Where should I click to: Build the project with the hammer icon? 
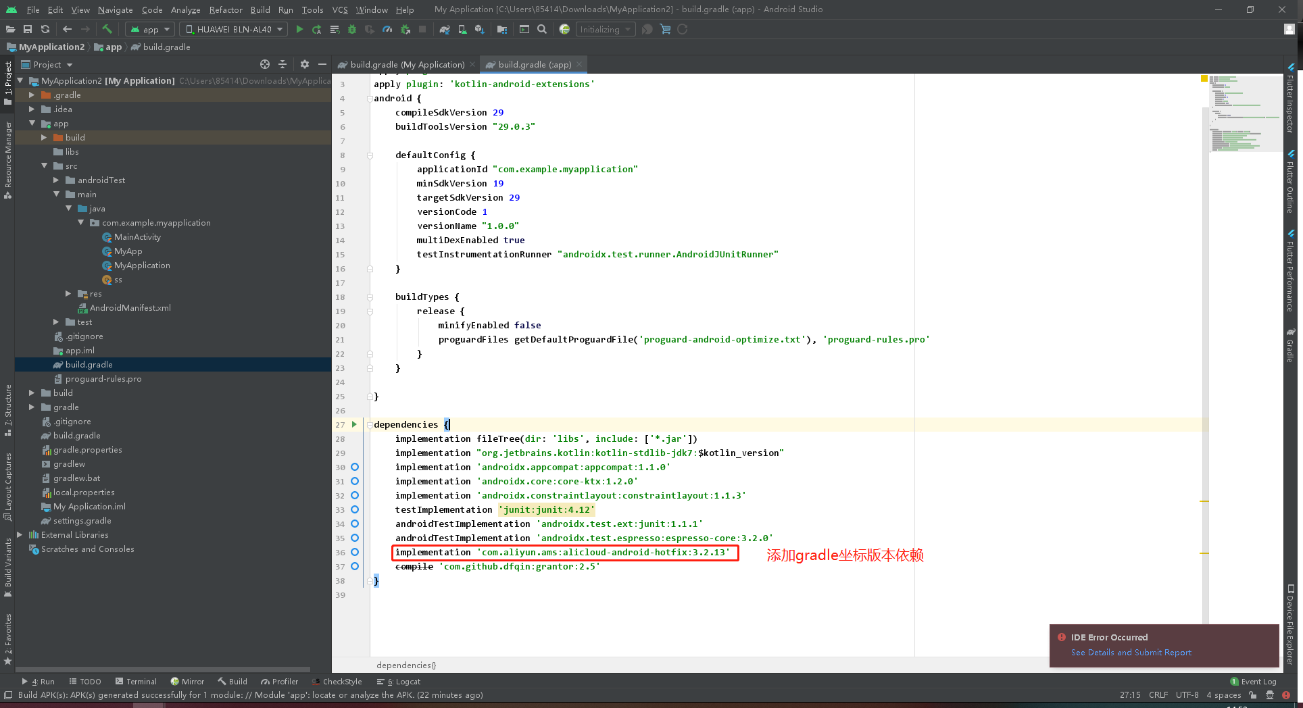coord(107,29)
